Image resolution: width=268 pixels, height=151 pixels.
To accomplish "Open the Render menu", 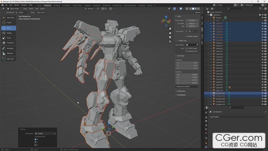I will pos(17,5).
